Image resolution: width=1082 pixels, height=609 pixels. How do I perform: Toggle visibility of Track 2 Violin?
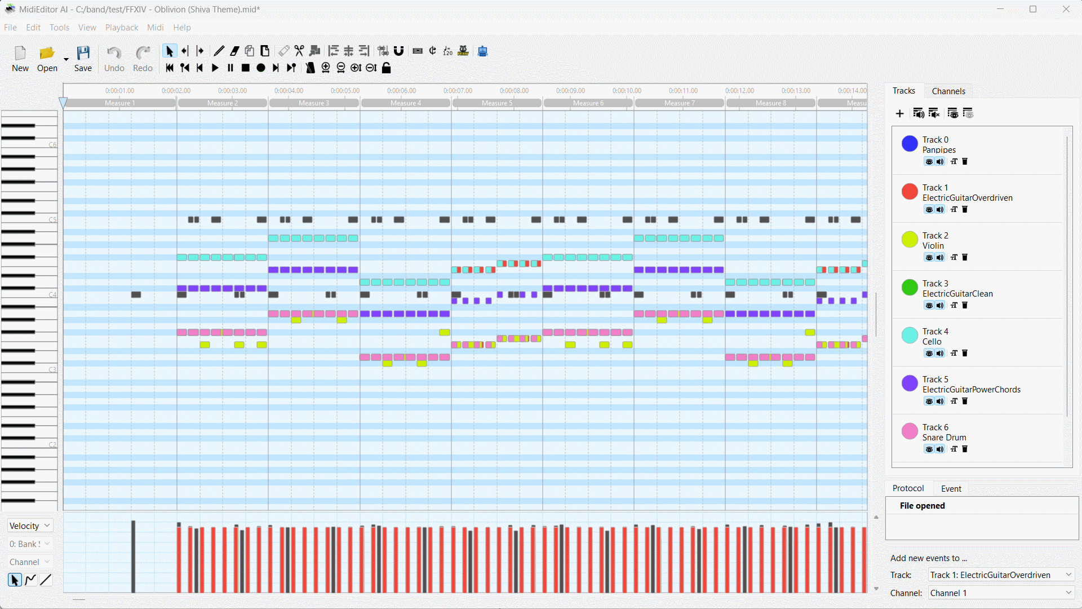tap(929, 258)
